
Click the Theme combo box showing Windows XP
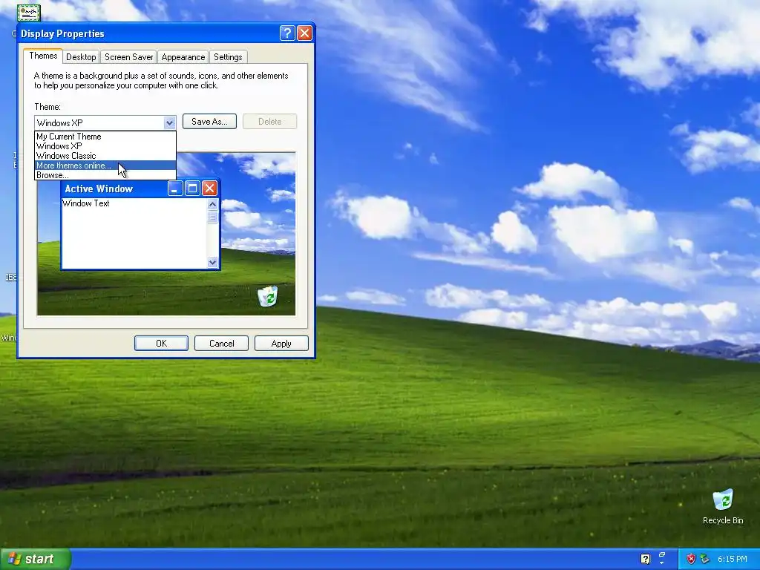(x=105, y=122)
